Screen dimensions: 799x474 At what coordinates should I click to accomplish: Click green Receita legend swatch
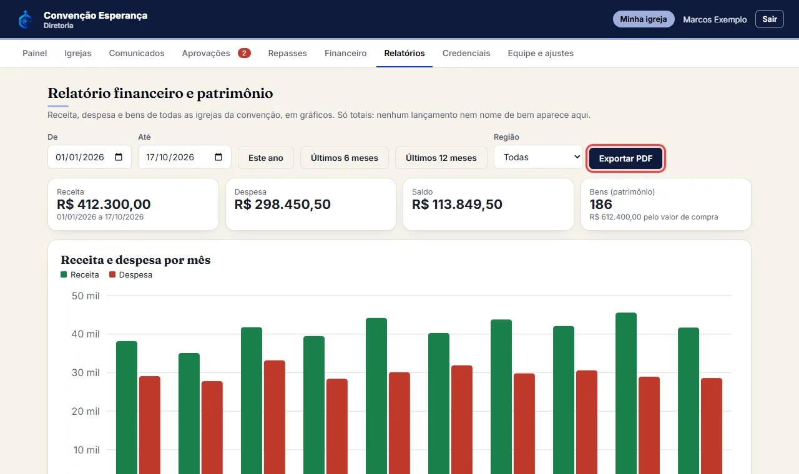tap(64, 274)
